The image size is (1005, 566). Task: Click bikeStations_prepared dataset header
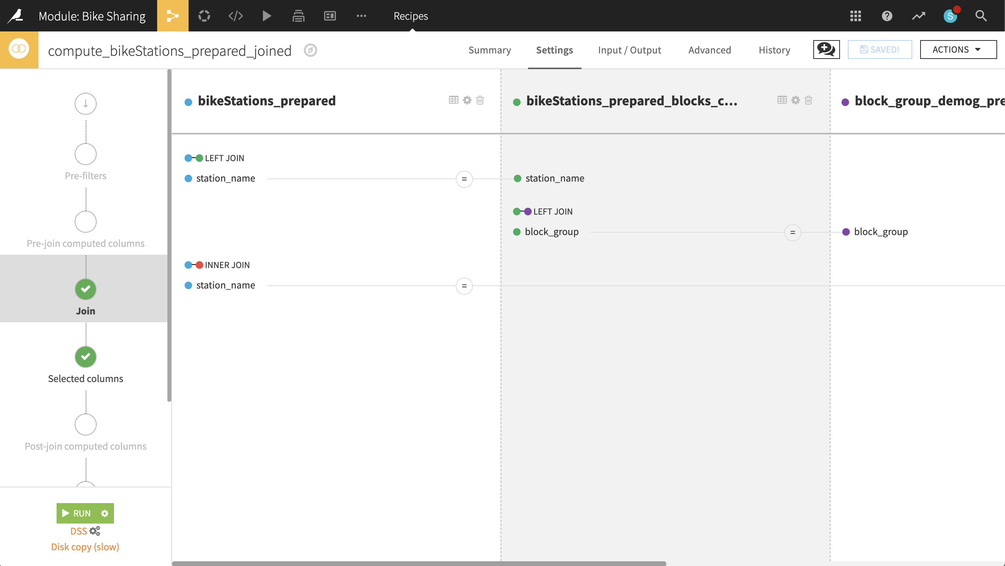click(266, 101)
